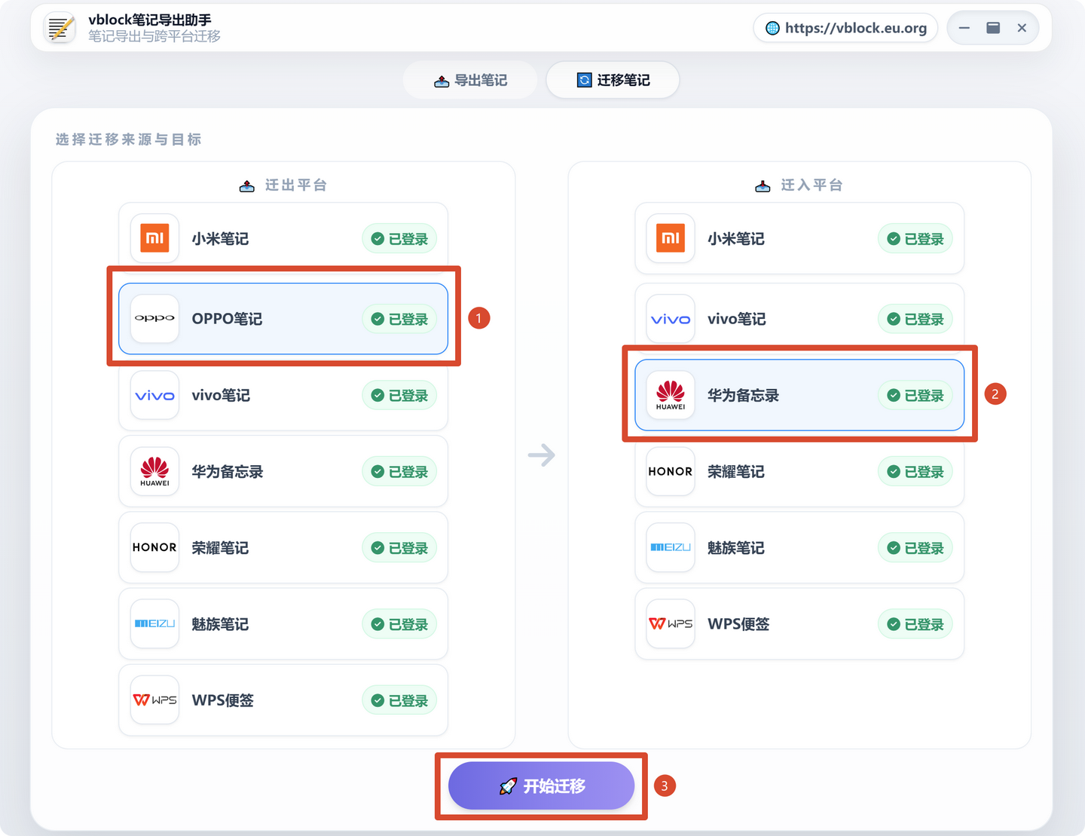
Task: Click the vivo logo in 迁入平台
Action: click(671, 318)
